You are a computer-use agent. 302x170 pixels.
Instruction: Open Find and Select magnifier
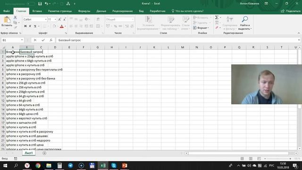(x=245, y=19)
